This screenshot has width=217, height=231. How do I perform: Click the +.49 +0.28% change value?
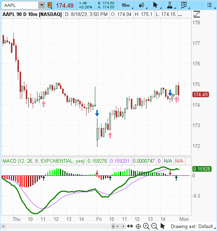pos(85,5)
